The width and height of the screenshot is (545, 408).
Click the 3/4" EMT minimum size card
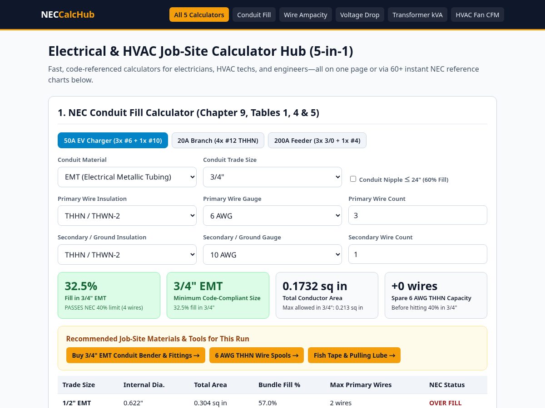pos(218,295)
